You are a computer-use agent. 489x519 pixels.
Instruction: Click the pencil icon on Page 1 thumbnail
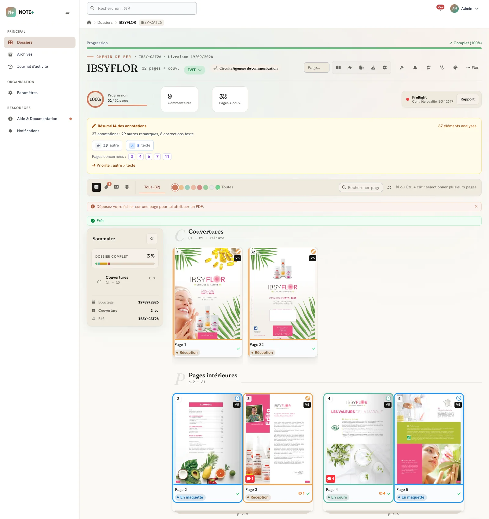(x=238, y=252)
